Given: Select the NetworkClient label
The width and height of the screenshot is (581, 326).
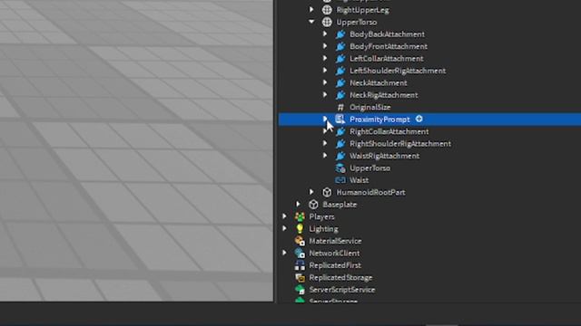Looking at the screenshot, I should point(334,254).
